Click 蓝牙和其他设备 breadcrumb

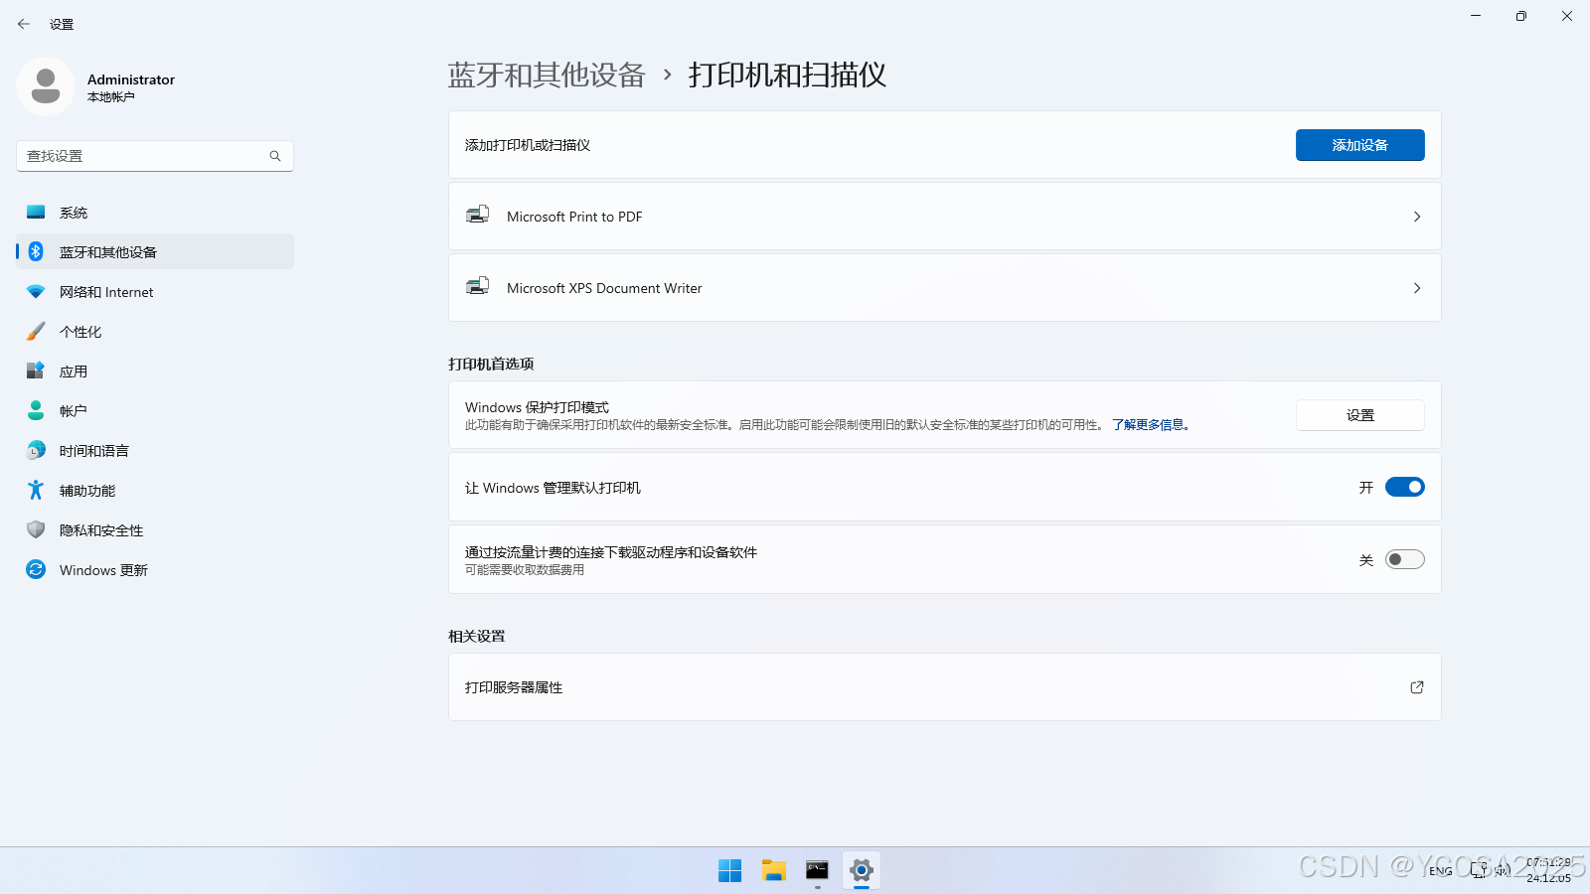(x=547, y=74)
